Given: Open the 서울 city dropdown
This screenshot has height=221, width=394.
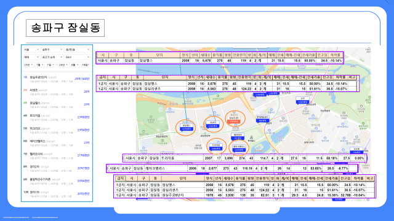Looking at the screenshot, I should (x=31, y=50).
